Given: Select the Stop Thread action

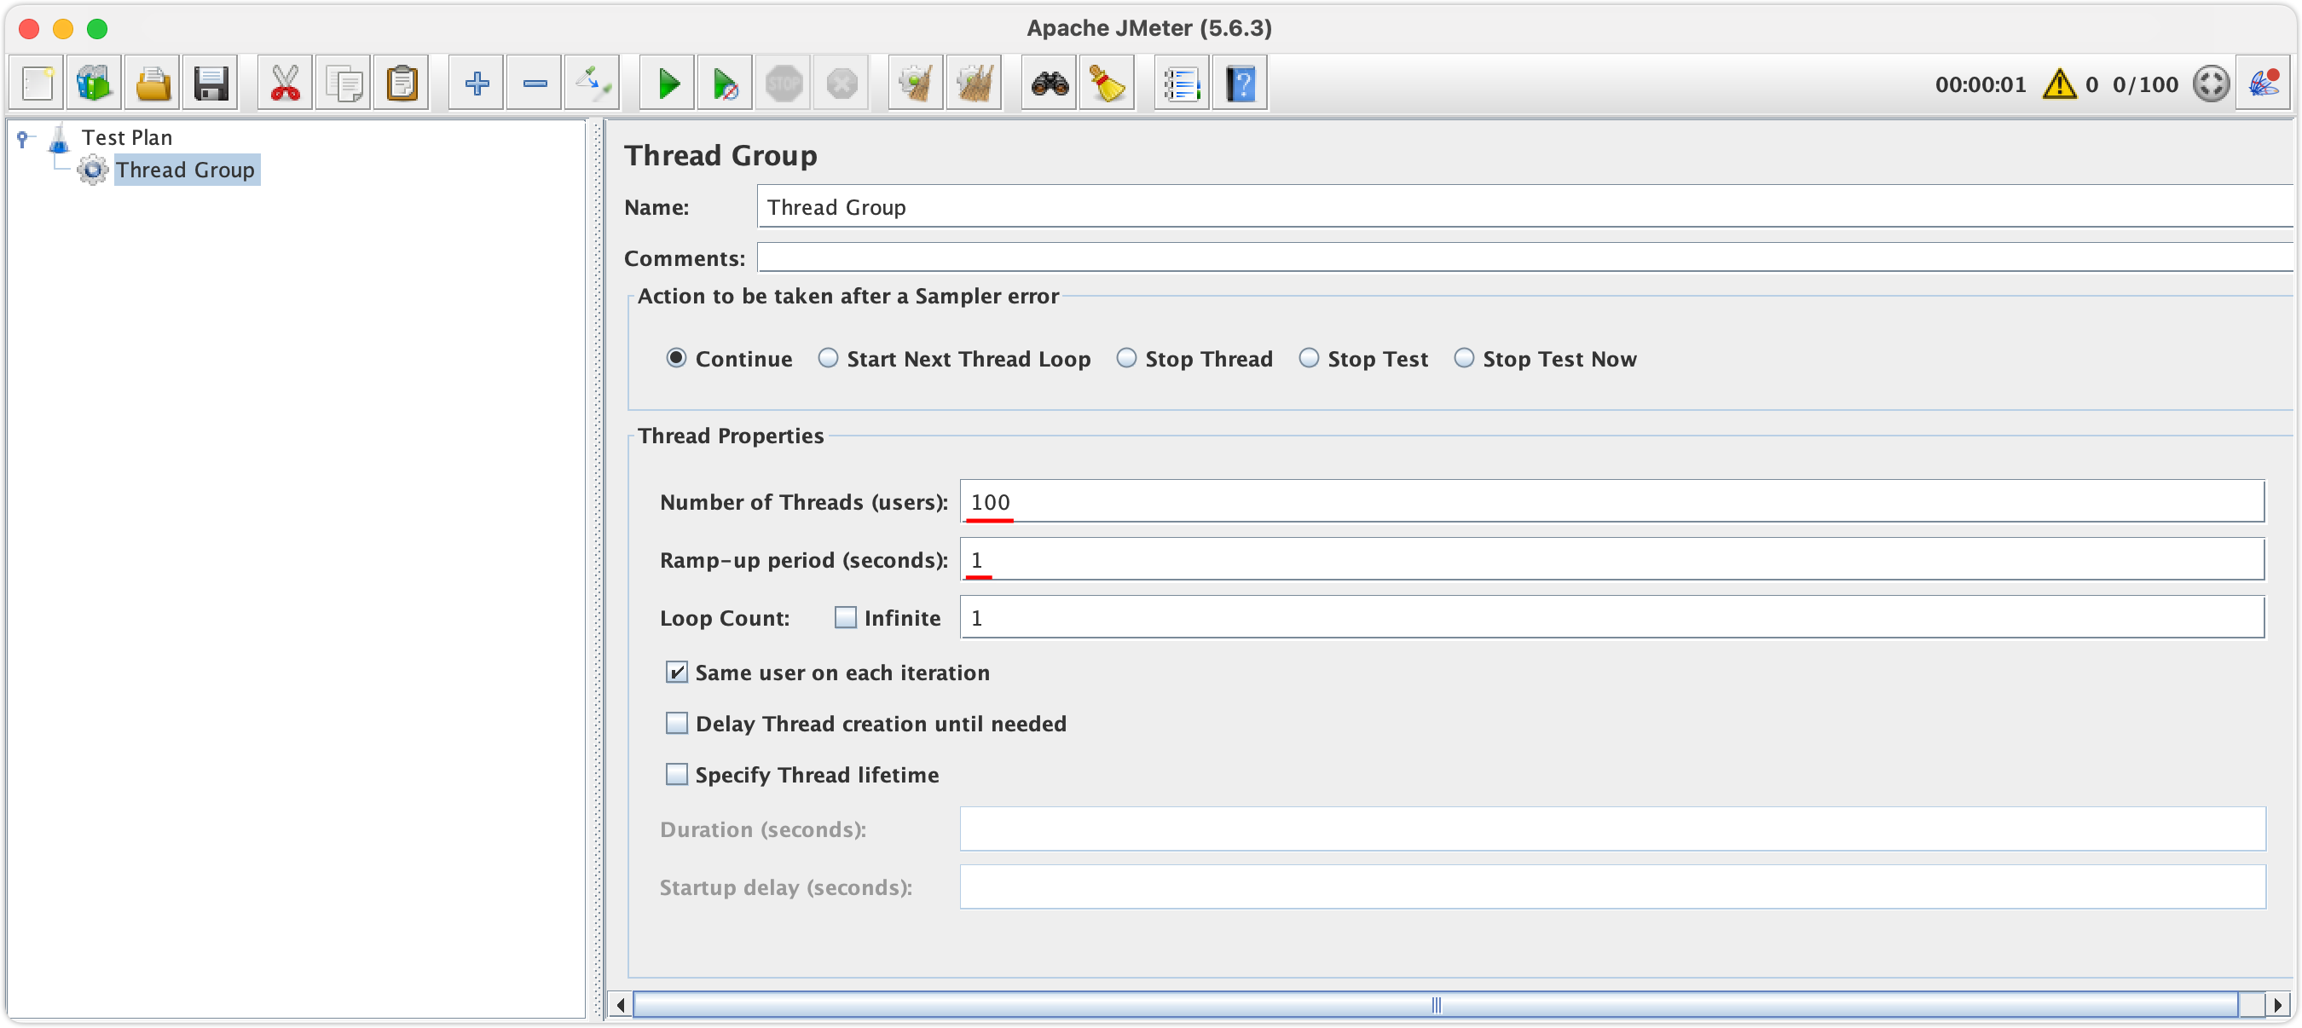Looking at the screenshot, I should (x=1127, y=358).
